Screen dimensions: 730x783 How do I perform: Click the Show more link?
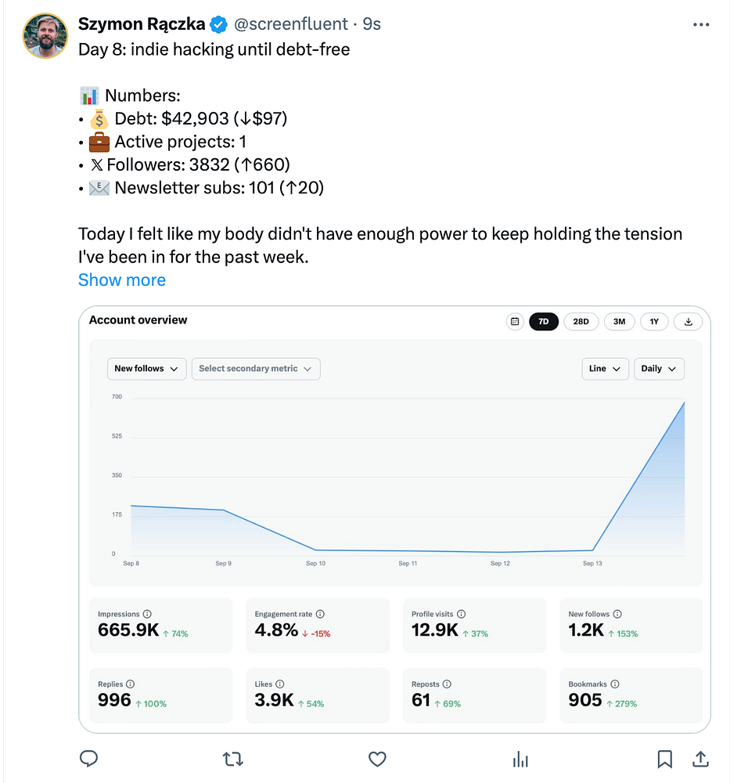122,280
